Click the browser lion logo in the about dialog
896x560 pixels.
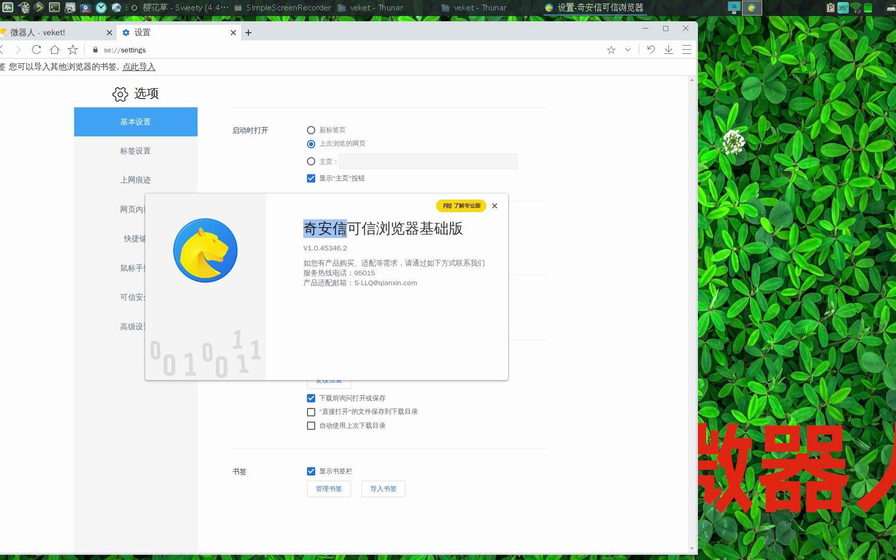point(205,250)
